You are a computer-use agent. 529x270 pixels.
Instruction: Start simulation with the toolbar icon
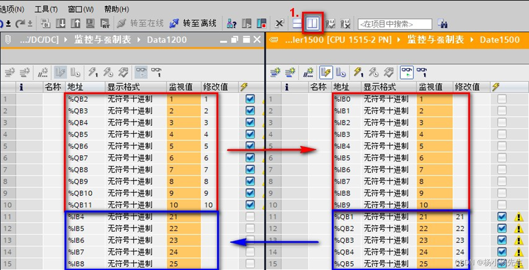point(90,24)
